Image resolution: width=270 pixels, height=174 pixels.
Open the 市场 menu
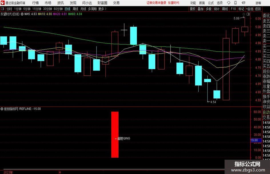48,3
